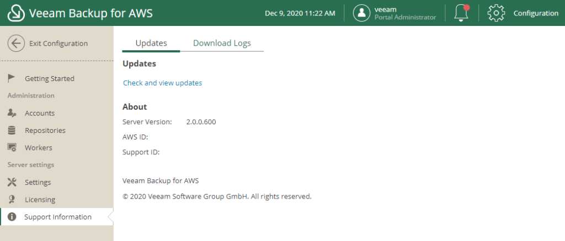Go to the Licensing page
This screenshot has width=565, height=241.
tap(57, 200)
